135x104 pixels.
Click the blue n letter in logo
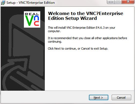click(37, 18)
